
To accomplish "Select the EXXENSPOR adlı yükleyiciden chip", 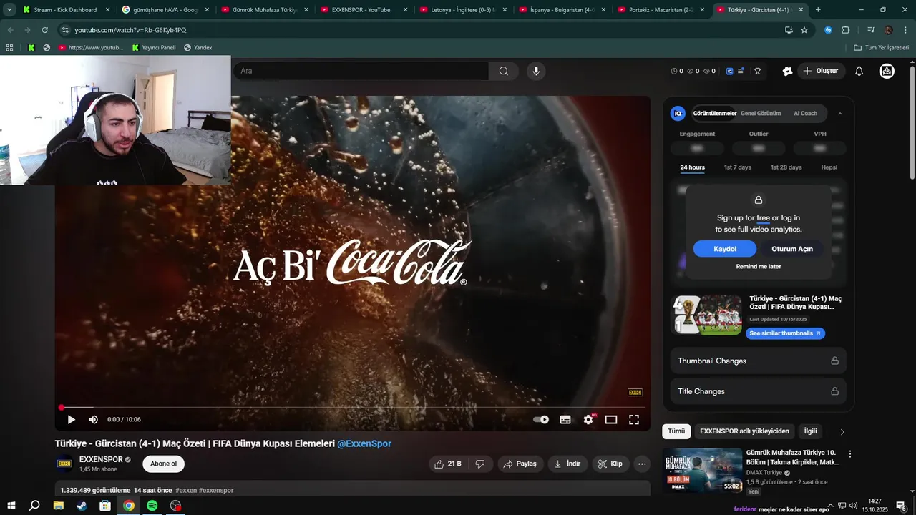I will (744, 431).
